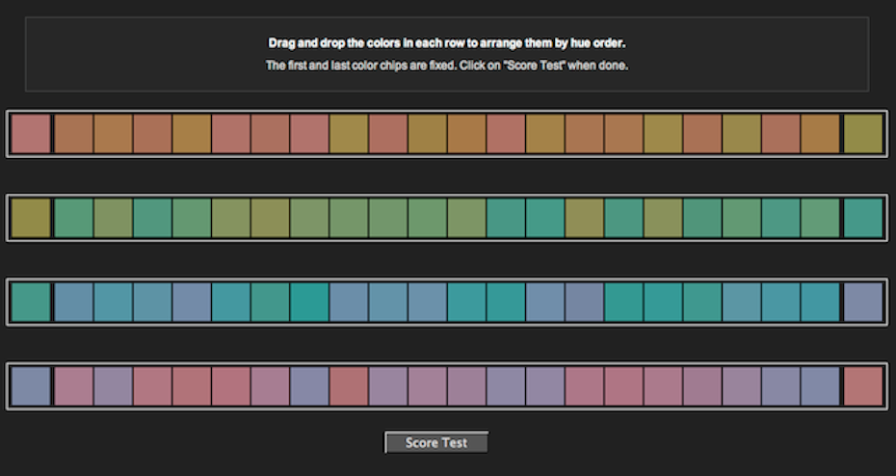Pick the fixed teal-green chip starting row three
Viewport: 896px width, 476px height.
[31, 302]
